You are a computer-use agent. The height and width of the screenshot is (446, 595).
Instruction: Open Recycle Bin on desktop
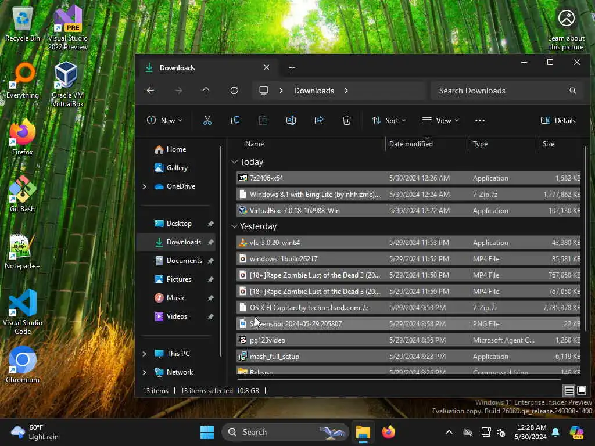click(23, 23)
